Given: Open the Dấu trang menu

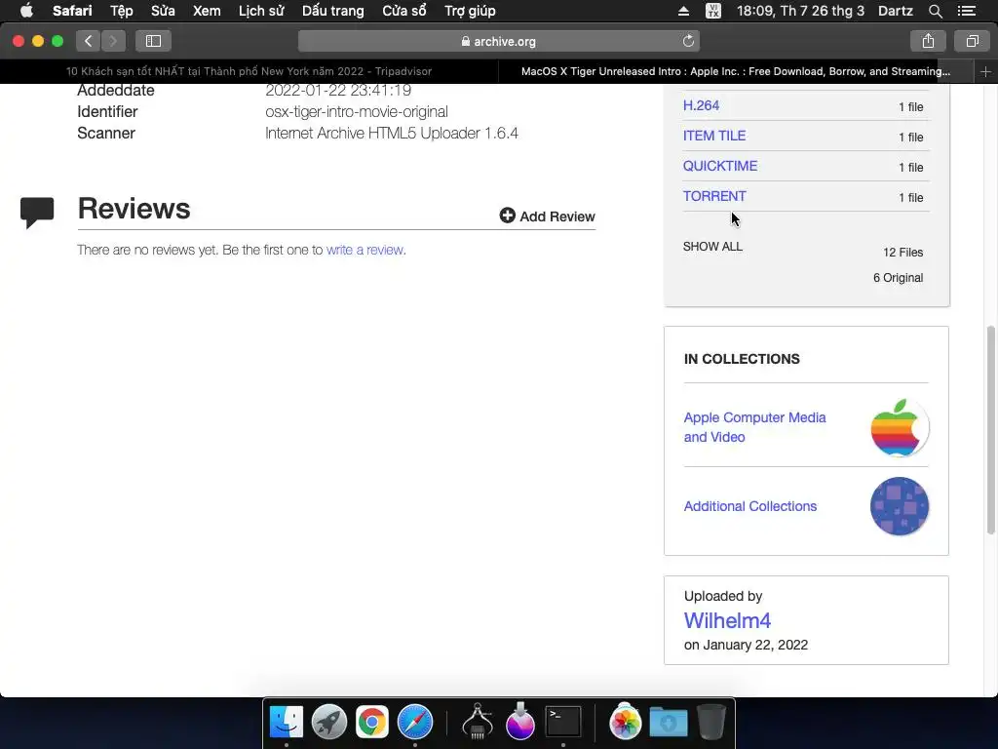Looking at the screenshot, I should click(333, 11).
